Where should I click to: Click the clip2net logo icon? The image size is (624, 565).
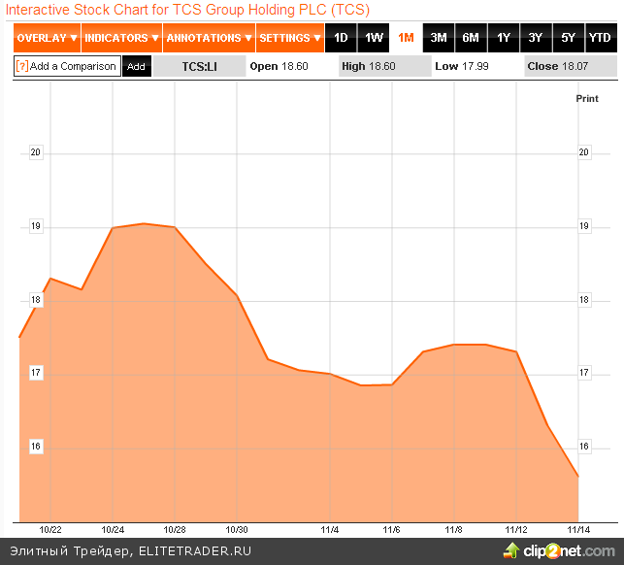pos(510,551)
